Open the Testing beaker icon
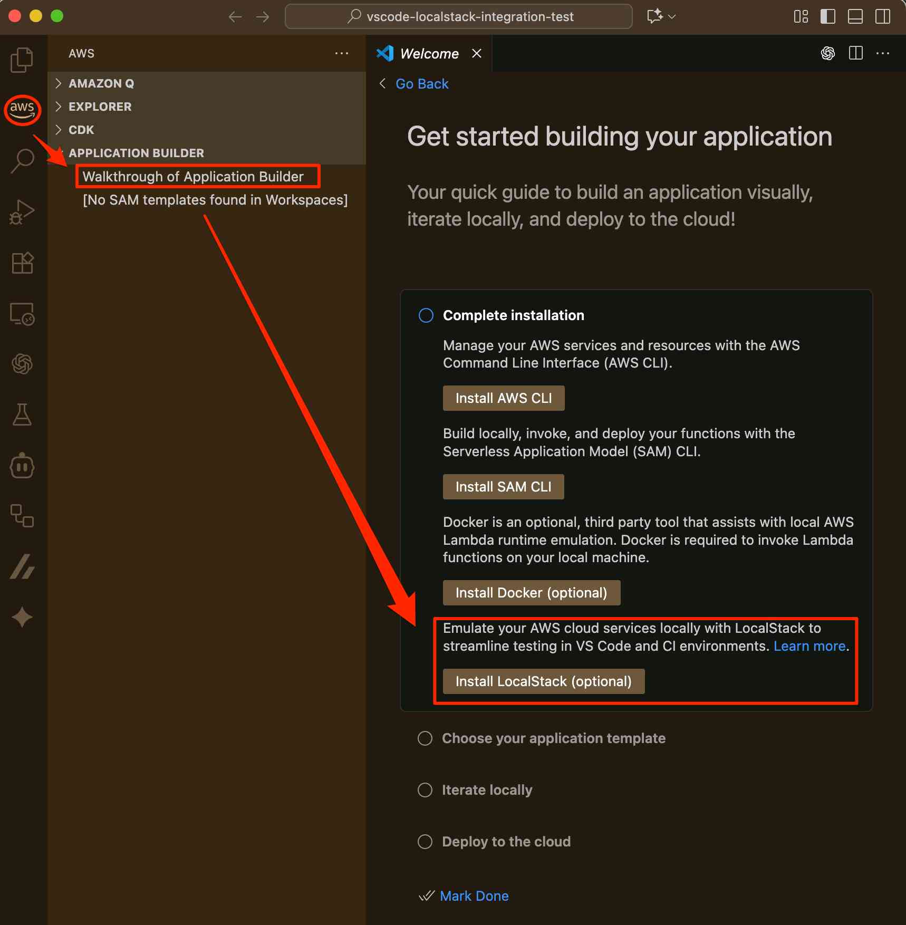906x925 pixels. point(22,415)
